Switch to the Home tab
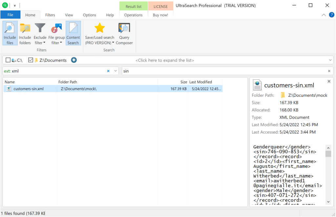Image resolution: width=336 pixels, height=217 pixels. tap(30, 15)
